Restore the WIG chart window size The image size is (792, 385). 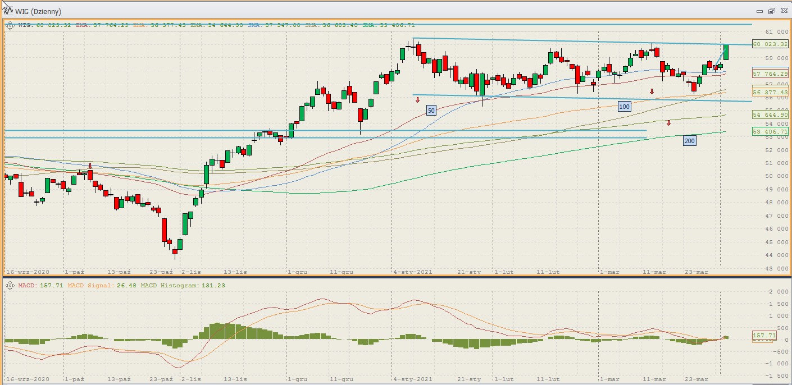click(771, 11)
